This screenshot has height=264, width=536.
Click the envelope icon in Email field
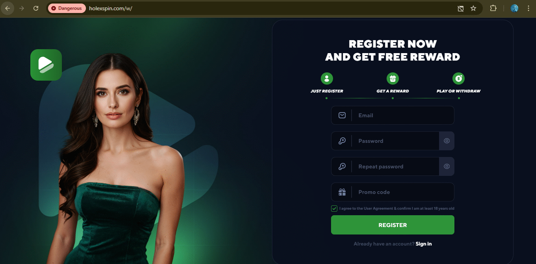coord(342,115)
